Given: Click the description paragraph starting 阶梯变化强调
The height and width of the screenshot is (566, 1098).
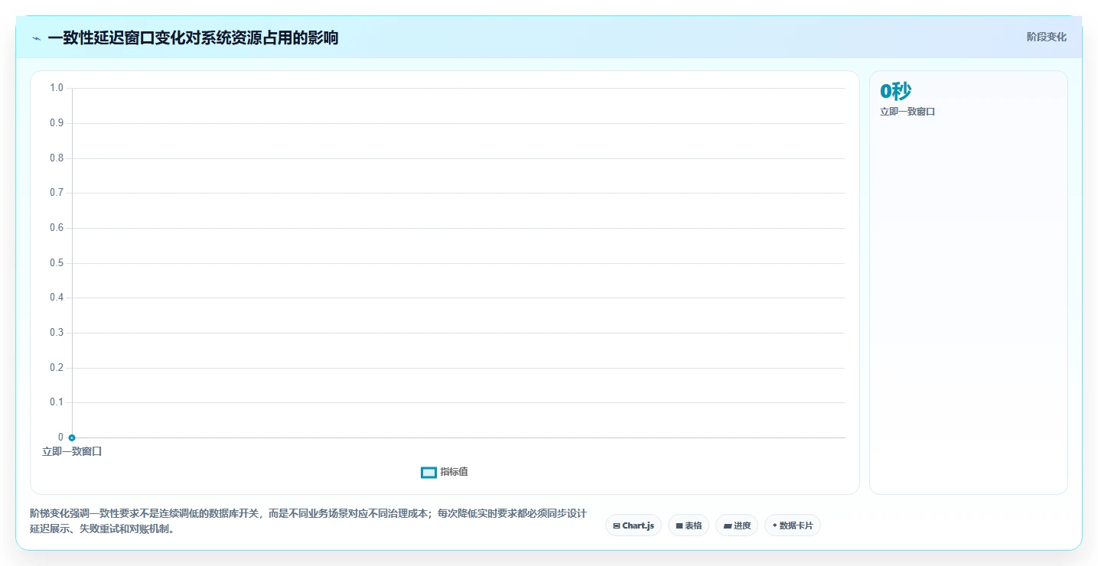Looking at the screenshot, I should click(308, 521).
